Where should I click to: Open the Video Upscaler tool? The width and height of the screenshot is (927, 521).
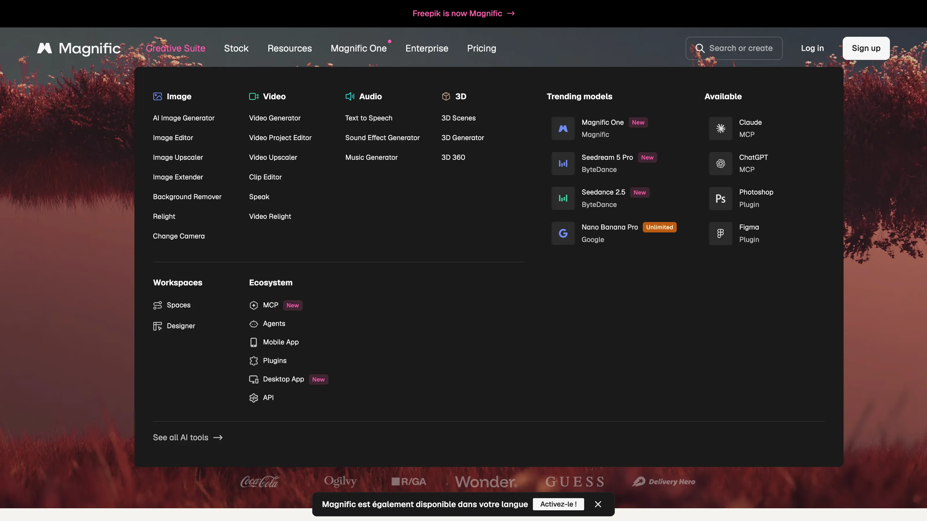coord(273,157)
